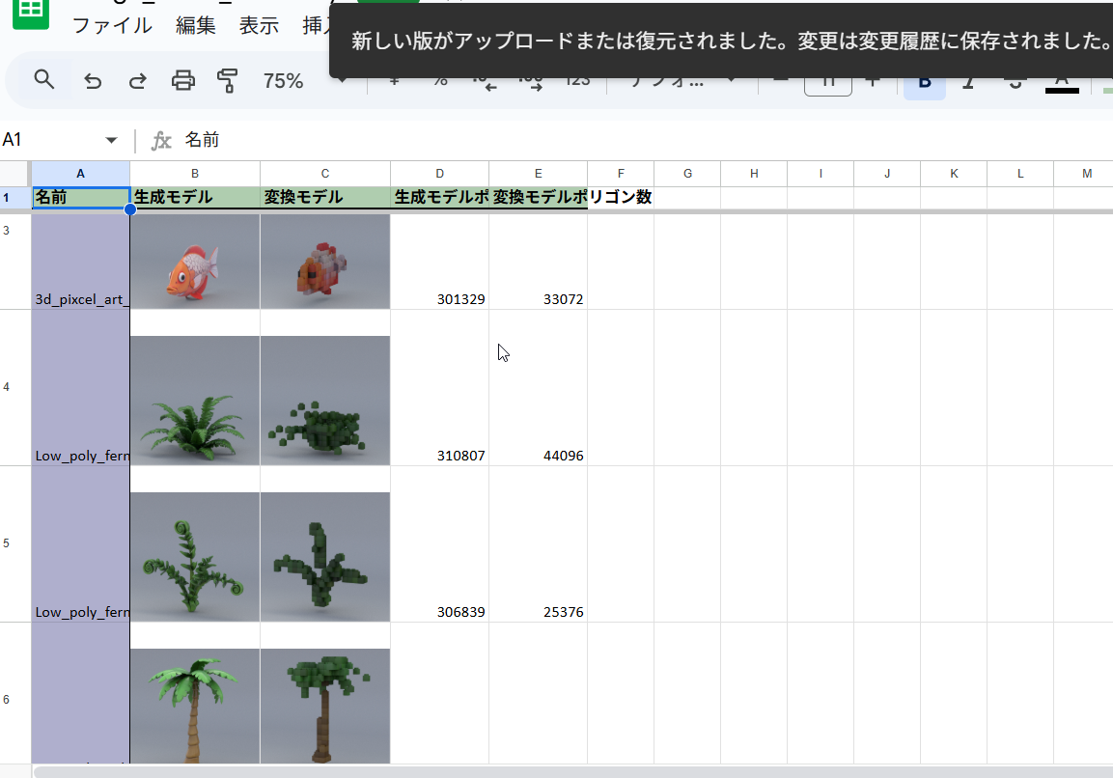Select row 4 header
This screenshot has width=1113, height=778.
[x=14, y=388]
